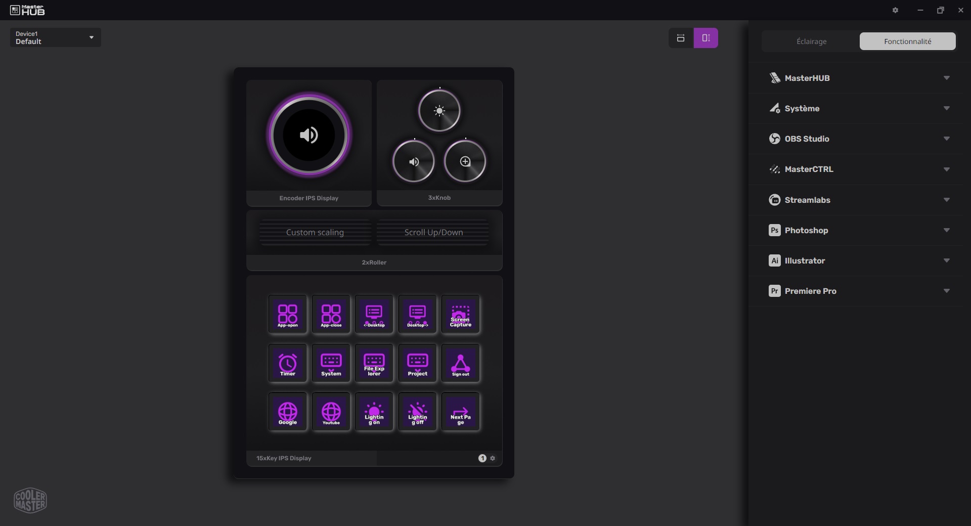Switch to the purple side panel layout view
971x526 pixels.
(705, 38)
